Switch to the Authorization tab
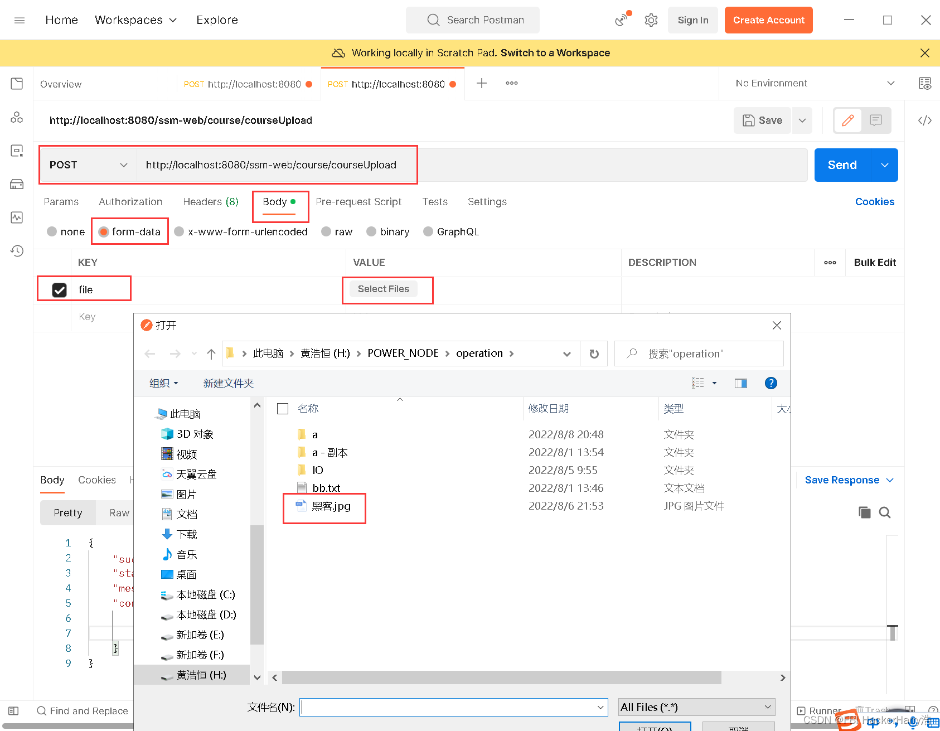Screen dimensions: 940x731 pos(130,202)
